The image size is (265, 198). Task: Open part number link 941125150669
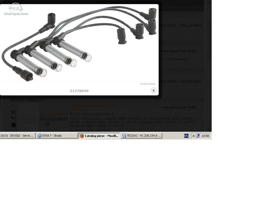pos(54,119)
